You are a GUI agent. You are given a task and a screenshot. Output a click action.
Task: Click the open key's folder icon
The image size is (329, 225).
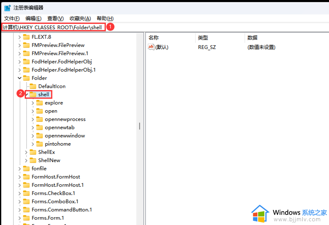(x=40, y=111)
